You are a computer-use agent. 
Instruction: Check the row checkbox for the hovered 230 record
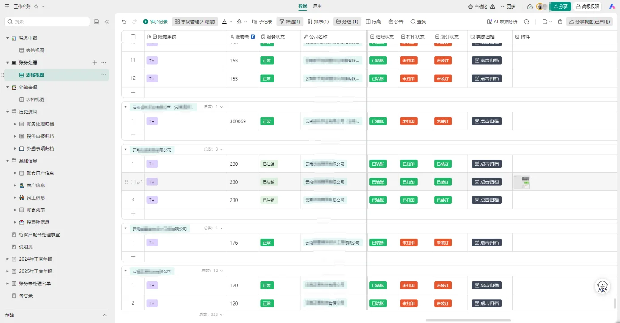tap(133, 182)
